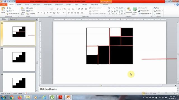This screenshot has height=100, width=179.
Task: Open the Section dropdown
Action: (x=31, y=14)
